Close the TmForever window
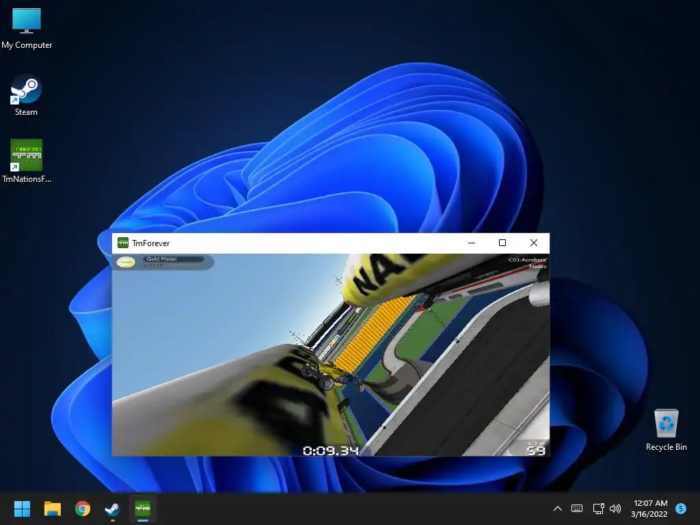The height and width of the screenshot is (525, 700). click(x=533, y=243)
